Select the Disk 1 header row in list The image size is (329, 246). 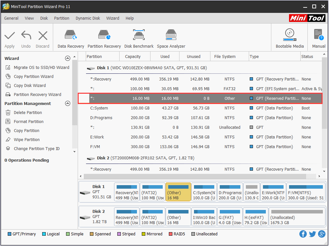[200, 68]
